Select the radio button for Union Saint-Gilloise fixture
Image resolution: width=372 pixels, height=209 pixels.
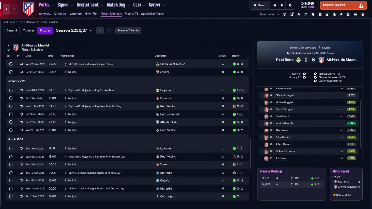tap(11, 64)
